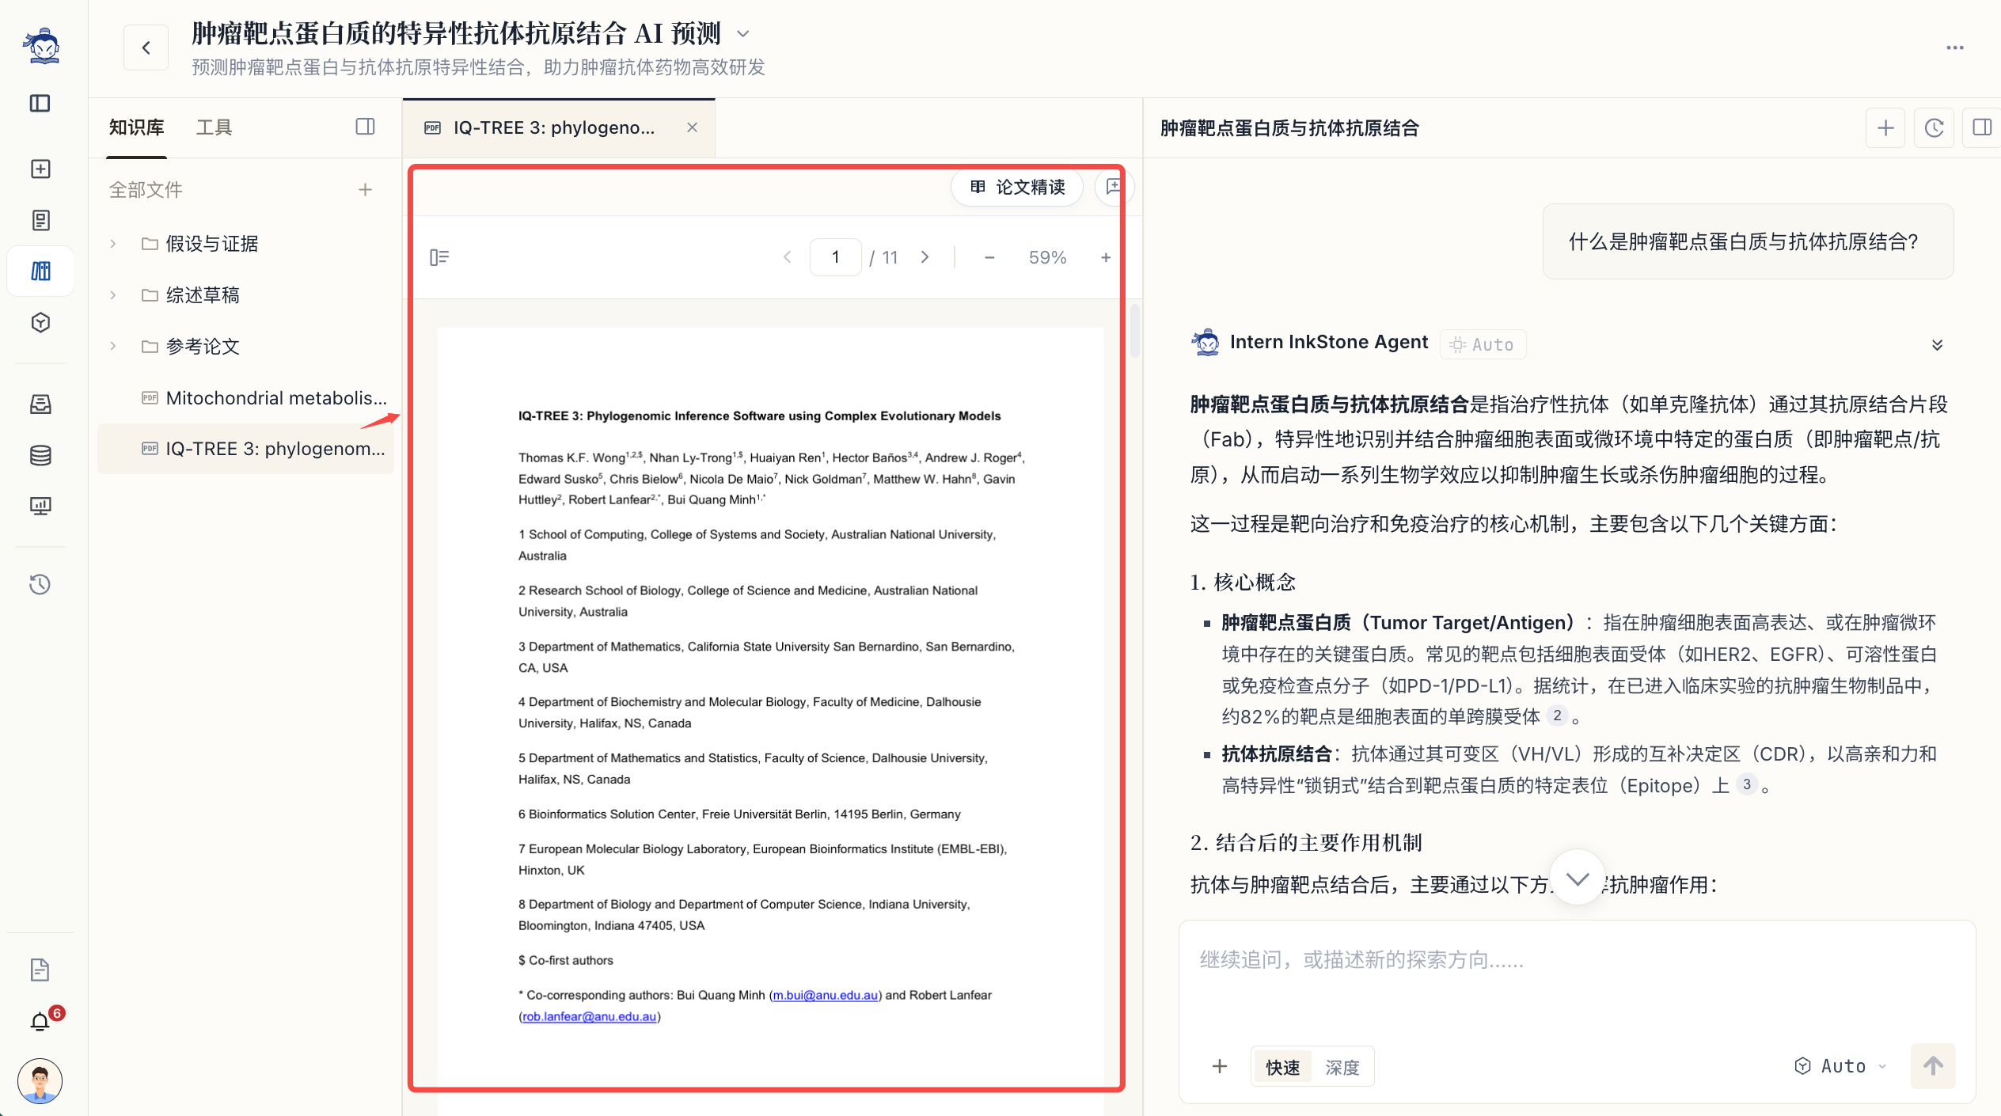2001x1116 pixels.
Task: Open the presentation monitor sidebar icon
Action: click(40, 506)
